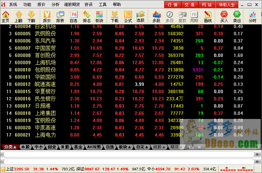Click stock code 600019
The width and height of the screenshot is (262, 173).
point(23,120)
